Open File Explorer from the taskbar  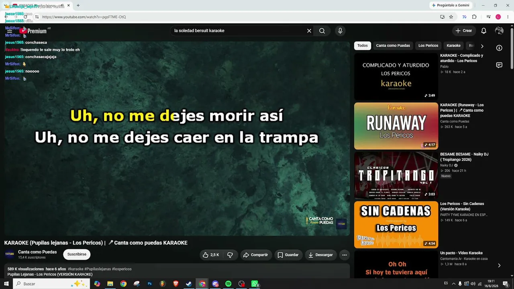[x=110, y=284]
